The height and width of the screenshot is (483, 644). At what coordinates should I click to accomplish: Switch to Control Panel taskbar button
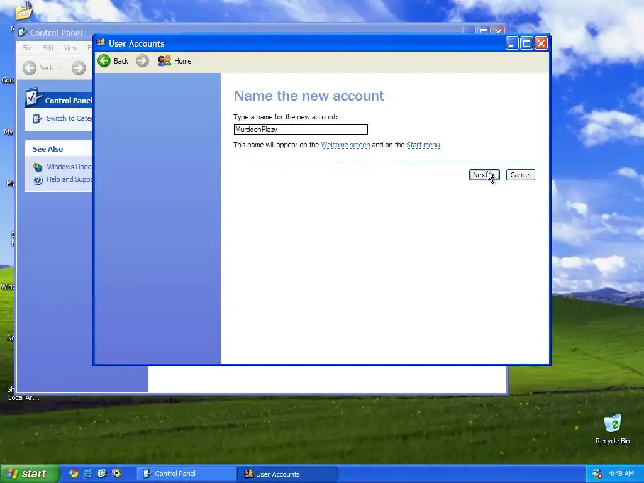point(186,474)
